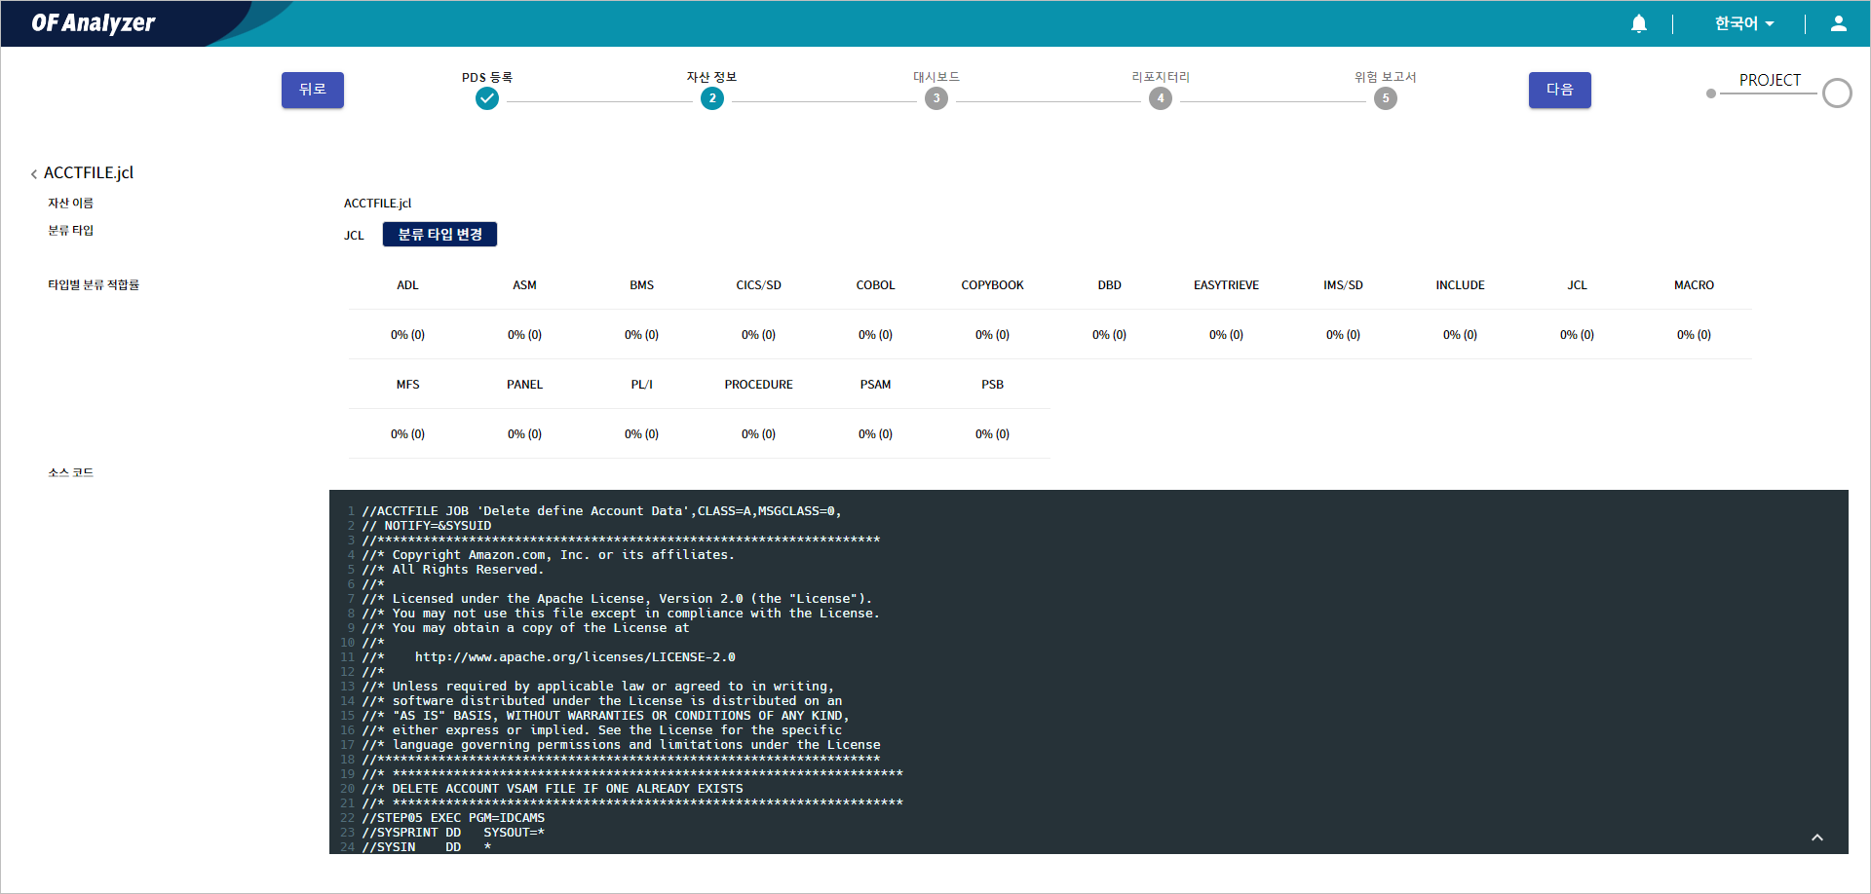Collapse ACCTFILE.jcl with back chevron
Viewport: 1871px width, 894px height.
coord(34,174)
